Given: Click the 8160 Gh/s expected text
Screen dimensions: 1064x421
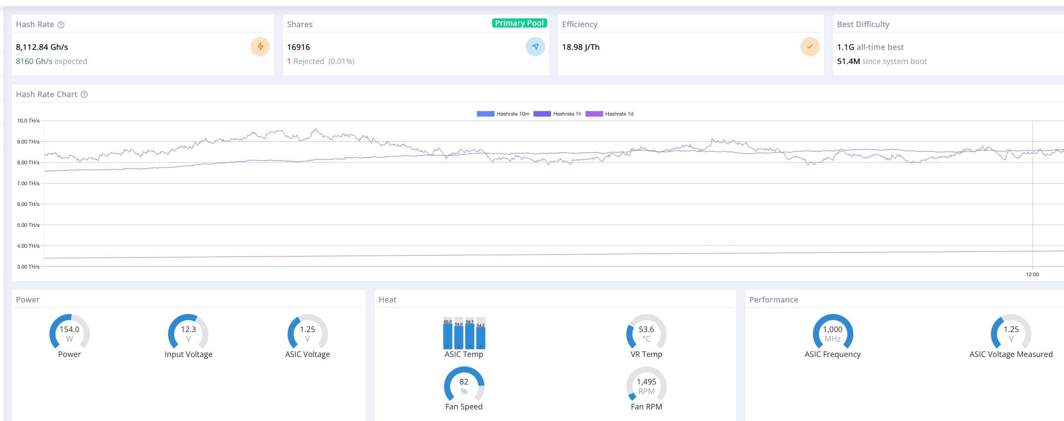Looking at the screenshot, I should click(52, 61).
